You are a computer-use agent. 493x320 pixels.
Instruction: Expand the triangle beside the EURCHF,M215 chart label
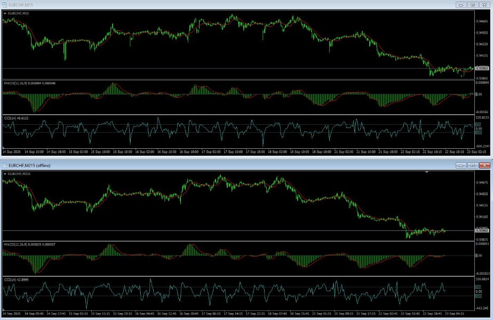coord(5,174)
